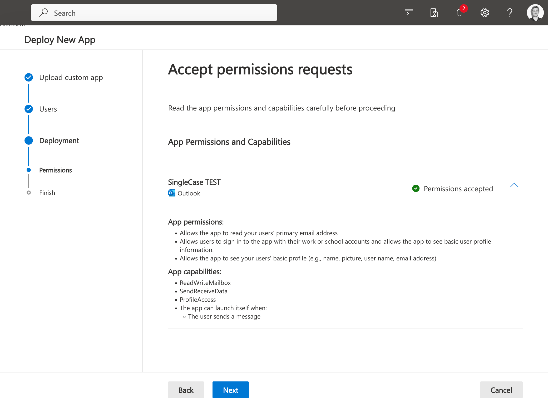Select the Finish step label
The image size is (548, 403).
coord(47,193)
